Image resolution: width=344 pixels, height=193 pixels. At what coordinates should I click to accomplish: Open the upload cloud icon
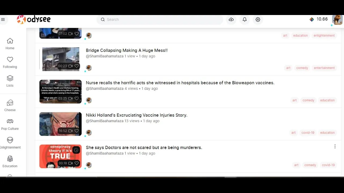tap(231, 20)
